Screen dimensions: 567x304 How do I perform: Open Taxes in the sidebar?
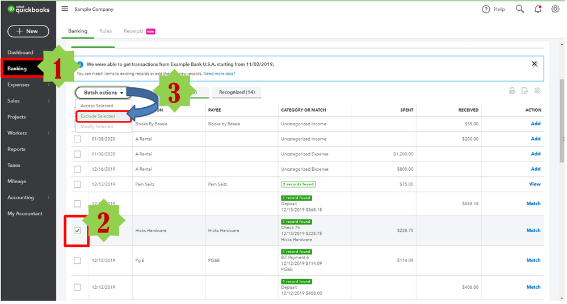tap(14, 165)
